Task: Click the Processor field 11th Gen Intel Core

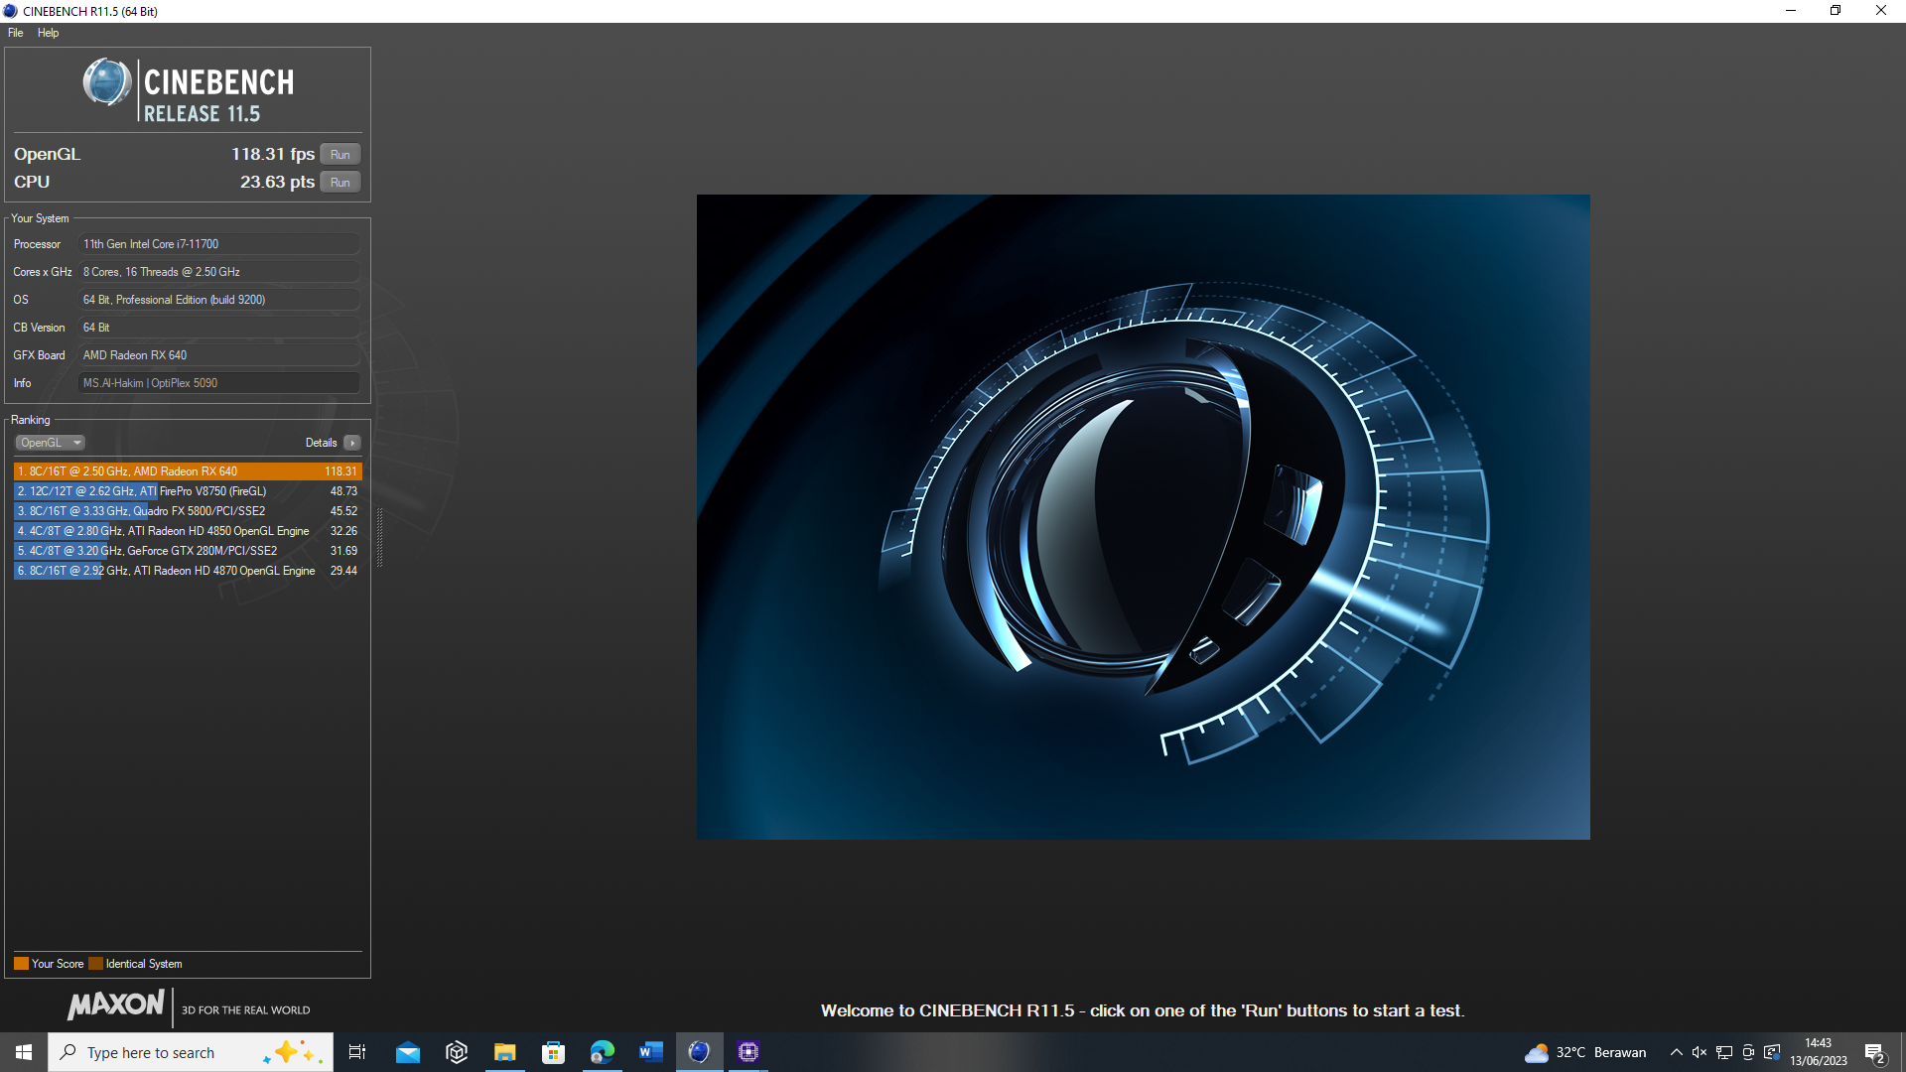Action: pos(218,244)
